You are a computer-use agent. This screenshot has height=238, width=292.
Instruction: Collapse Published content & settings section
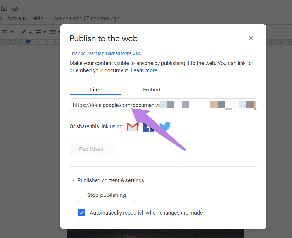click(x=73, y=180)
